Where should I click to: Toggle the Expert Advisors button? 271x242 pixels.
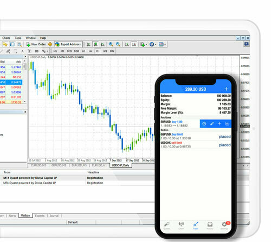click(x=68, y=44)
